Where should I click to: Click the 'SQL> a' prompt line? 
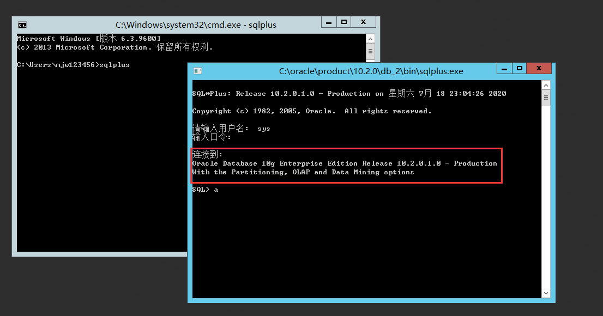click(x=205, y=190)
